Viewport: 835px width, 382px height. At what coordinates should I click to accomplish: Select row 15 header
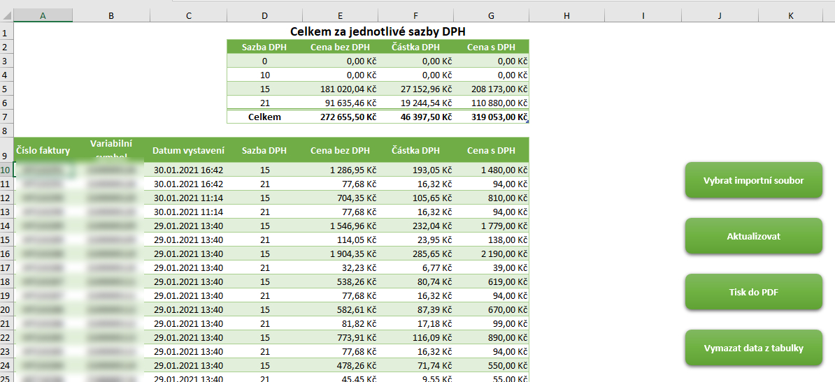click(6, 240)
